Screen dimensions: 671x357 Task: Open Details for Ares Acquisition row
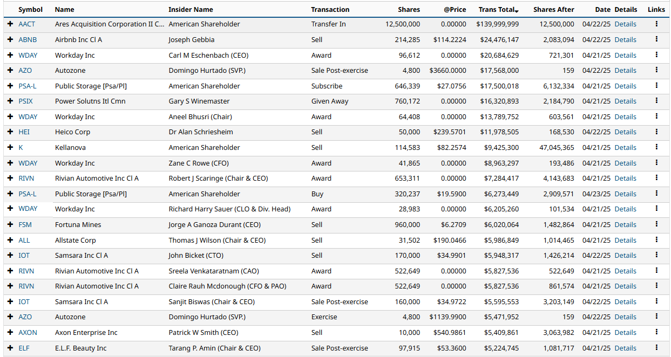[625, 24]
